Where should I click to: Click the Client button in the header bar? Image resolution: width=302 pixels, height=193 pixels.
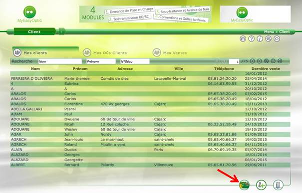pos(34,32)
